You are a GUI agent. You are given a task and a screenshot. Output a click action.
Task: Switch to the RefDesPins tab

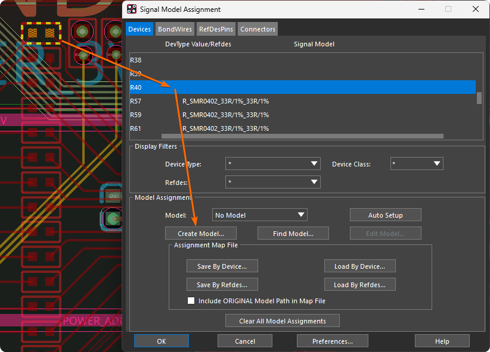click(217, 29)
